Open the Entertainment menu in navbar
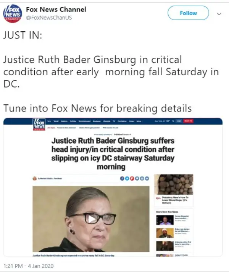Viewport: 229px width, 272px height. point(84,121)
